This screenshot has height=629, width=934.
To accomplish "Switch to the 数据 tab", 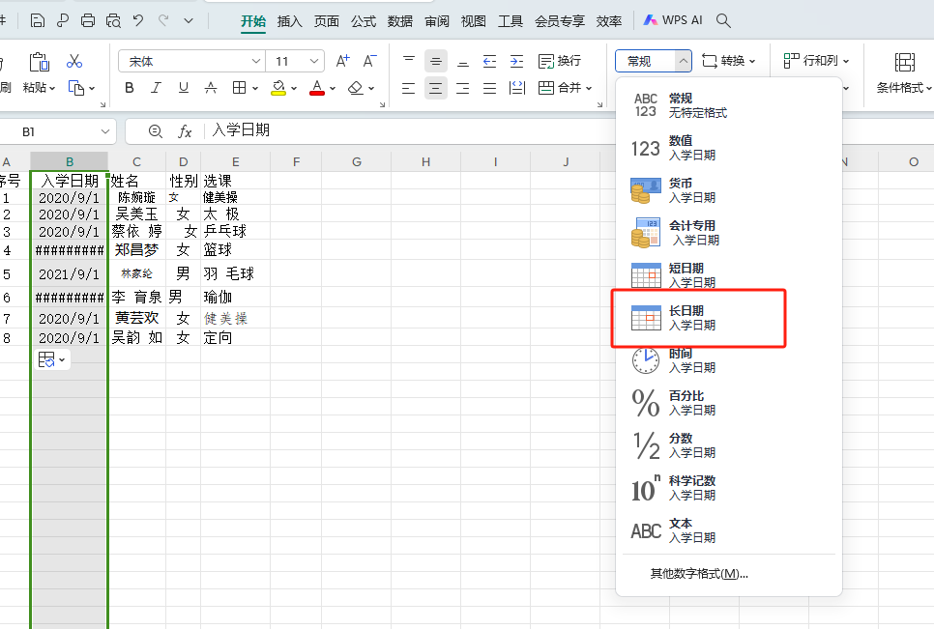I will pos(399,21).
